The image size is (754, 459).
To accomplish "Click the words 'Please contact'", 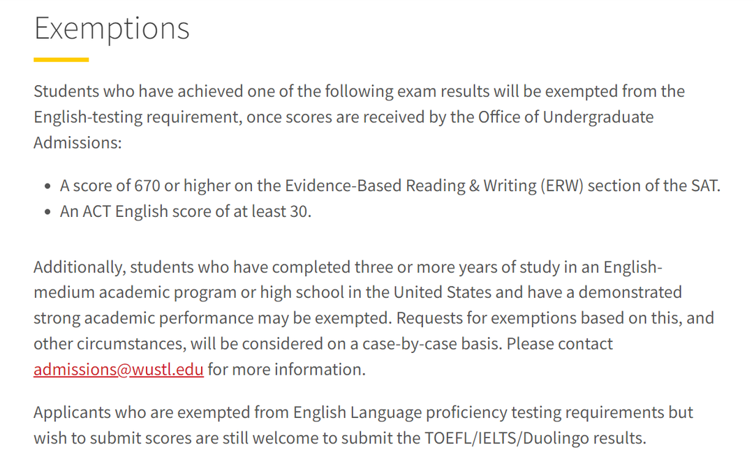I will (559, 344).
